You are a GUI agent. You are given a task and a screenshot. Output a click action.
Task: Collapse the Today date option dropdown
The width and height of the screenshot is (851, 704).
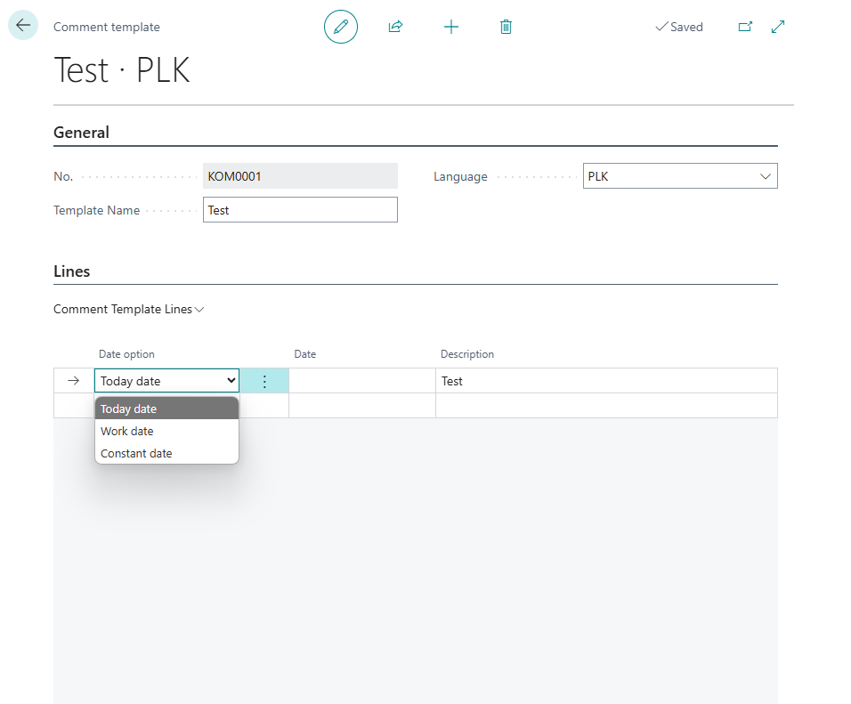pyautogui.click(x=231, y=381)
